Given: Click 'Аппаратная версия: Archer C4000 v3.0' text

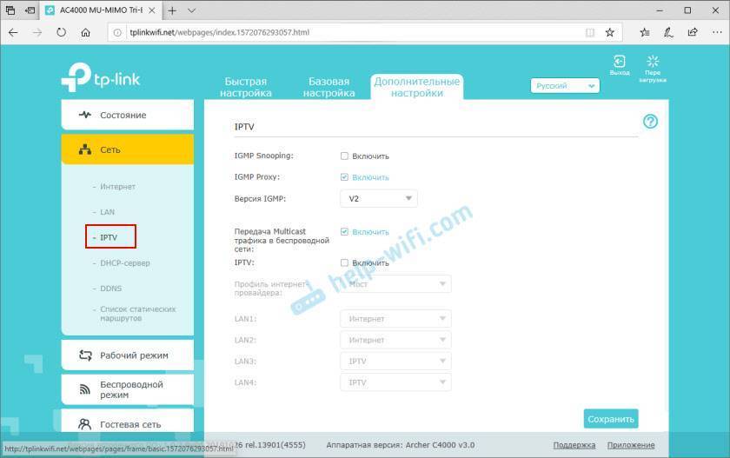Looking at the screenshot, I should coord(401,445).
